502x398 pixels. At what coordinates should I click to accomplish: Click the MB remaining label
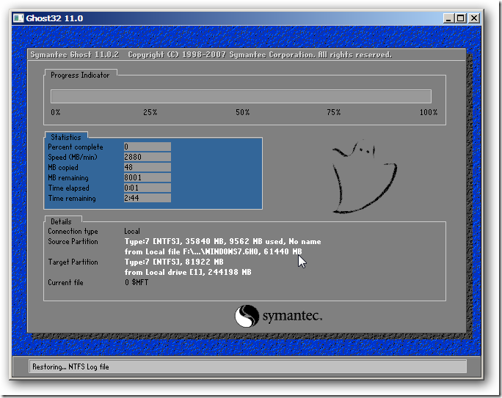(x=68, y=177)
